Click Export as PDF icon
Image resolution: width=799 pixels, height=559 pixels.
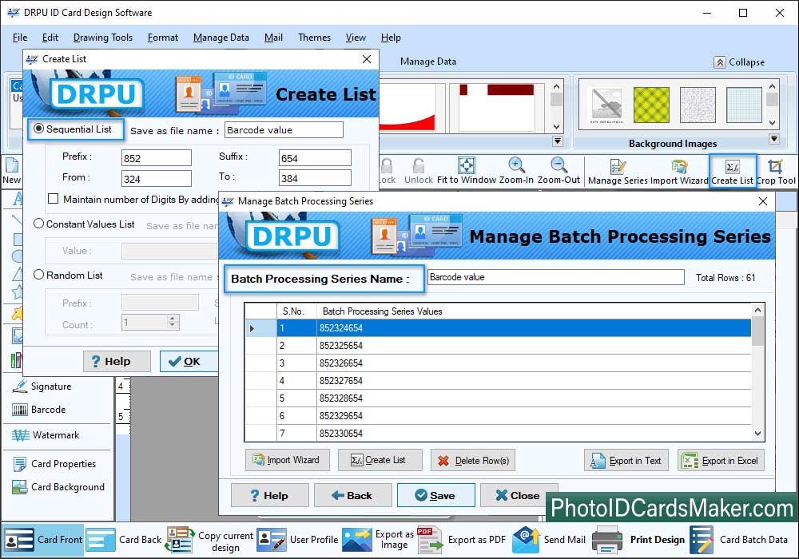click(x=430, y=540)
